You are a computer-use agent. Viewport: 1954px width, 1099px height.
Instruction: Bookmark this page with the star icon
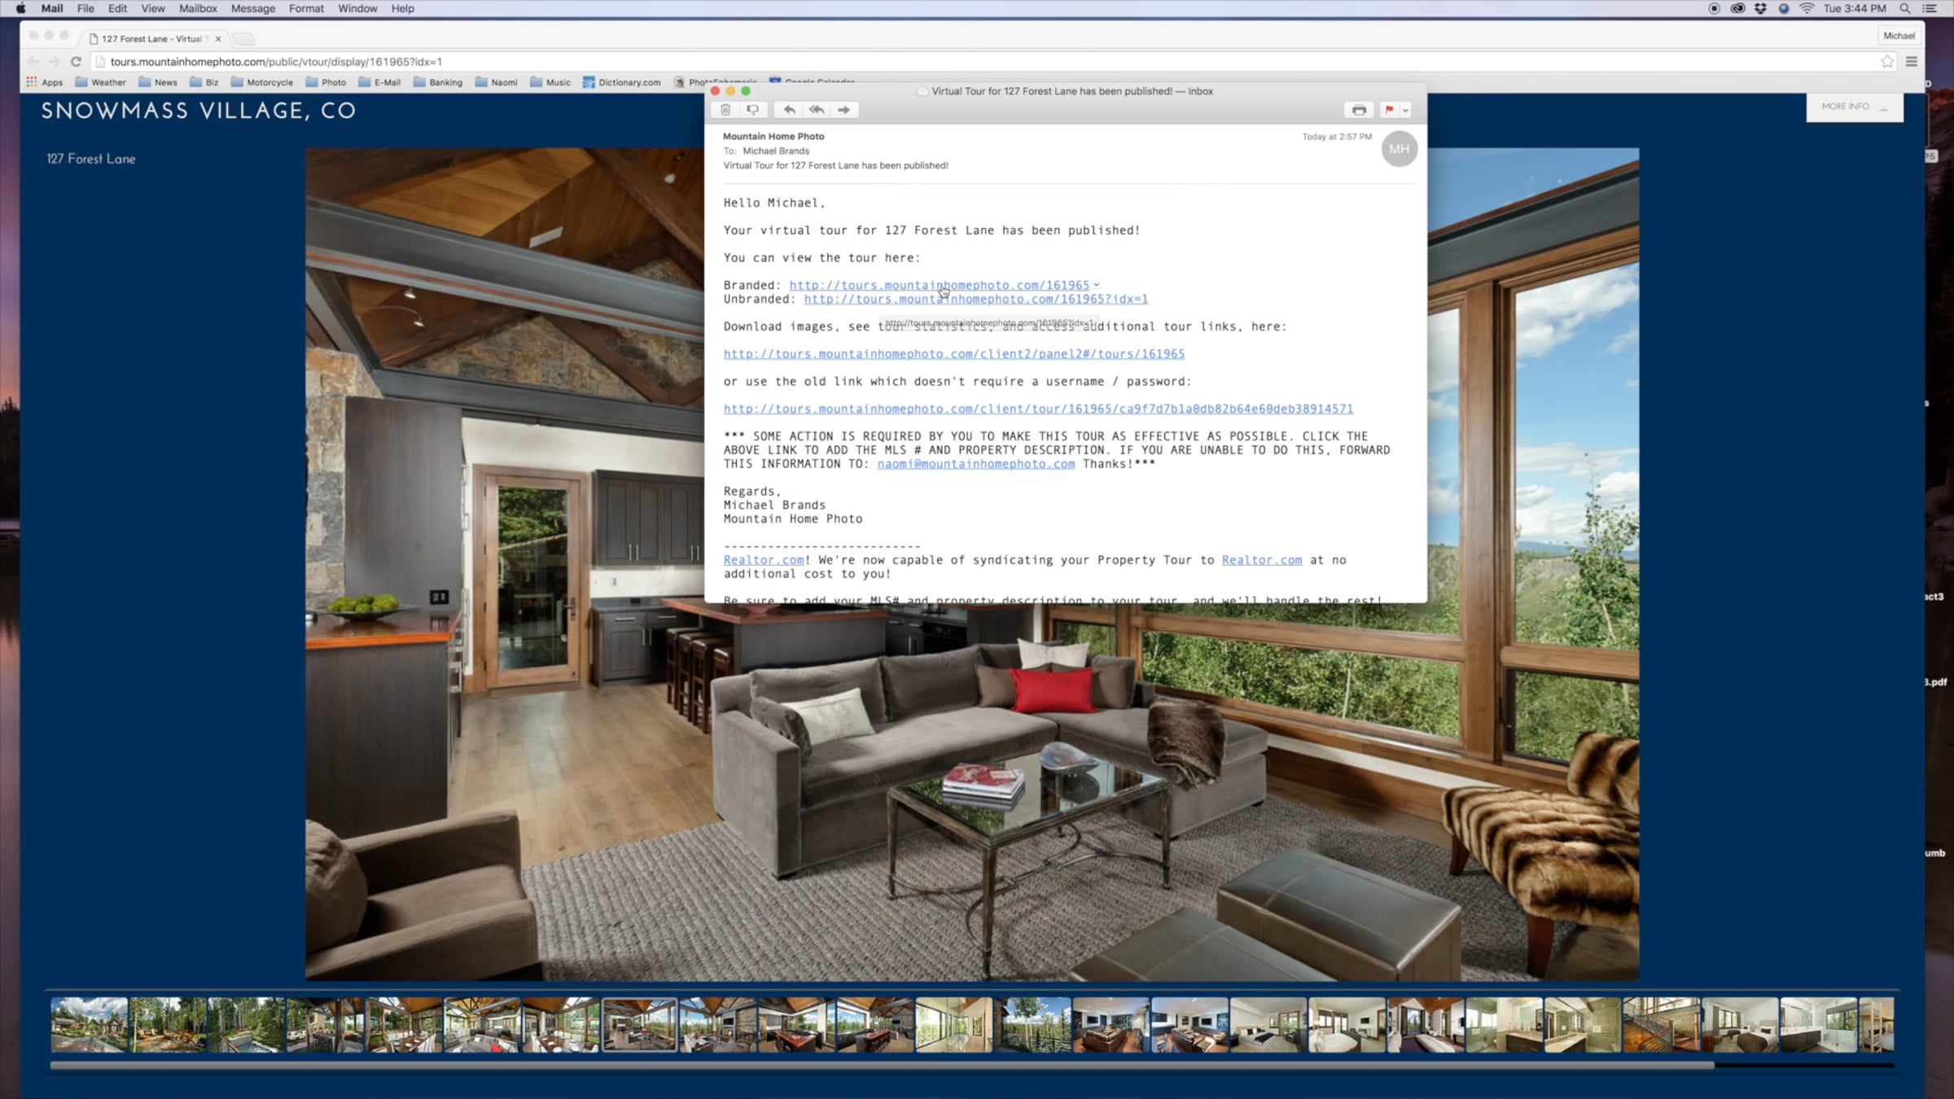[1887, 62]
